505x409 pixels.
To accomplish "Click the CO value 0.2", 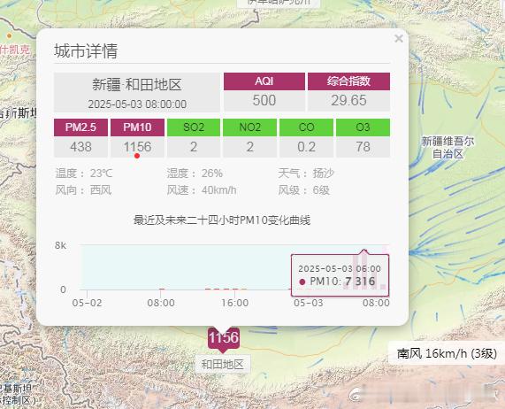I will 306,147.
